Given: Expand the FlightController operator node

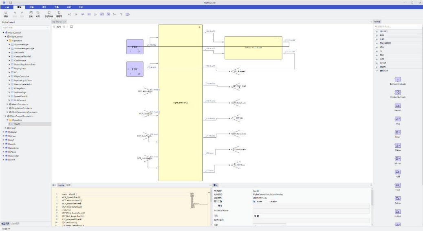Looking at the screenshot, I should pyautogui.click(x=9, y=76).
